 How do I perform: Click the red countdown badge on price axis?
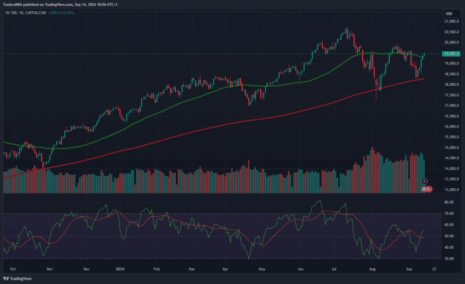tap(426, 189)
